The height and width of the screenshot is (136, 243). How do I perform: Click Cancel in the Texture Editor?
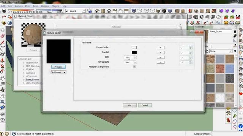point(145,105)
